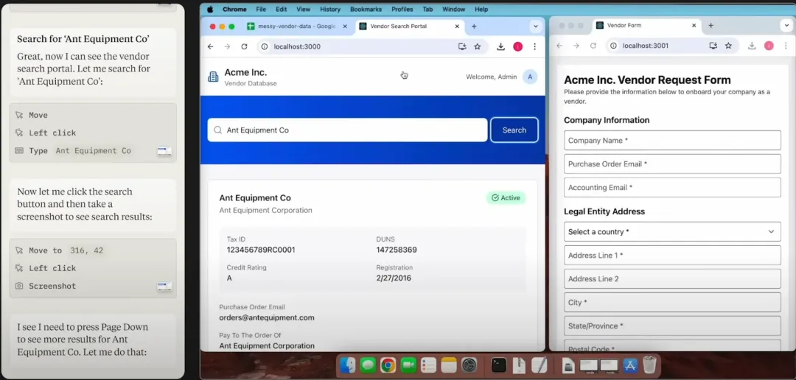Open the Admin avatar next to Welcome

[x=529, y=77]
